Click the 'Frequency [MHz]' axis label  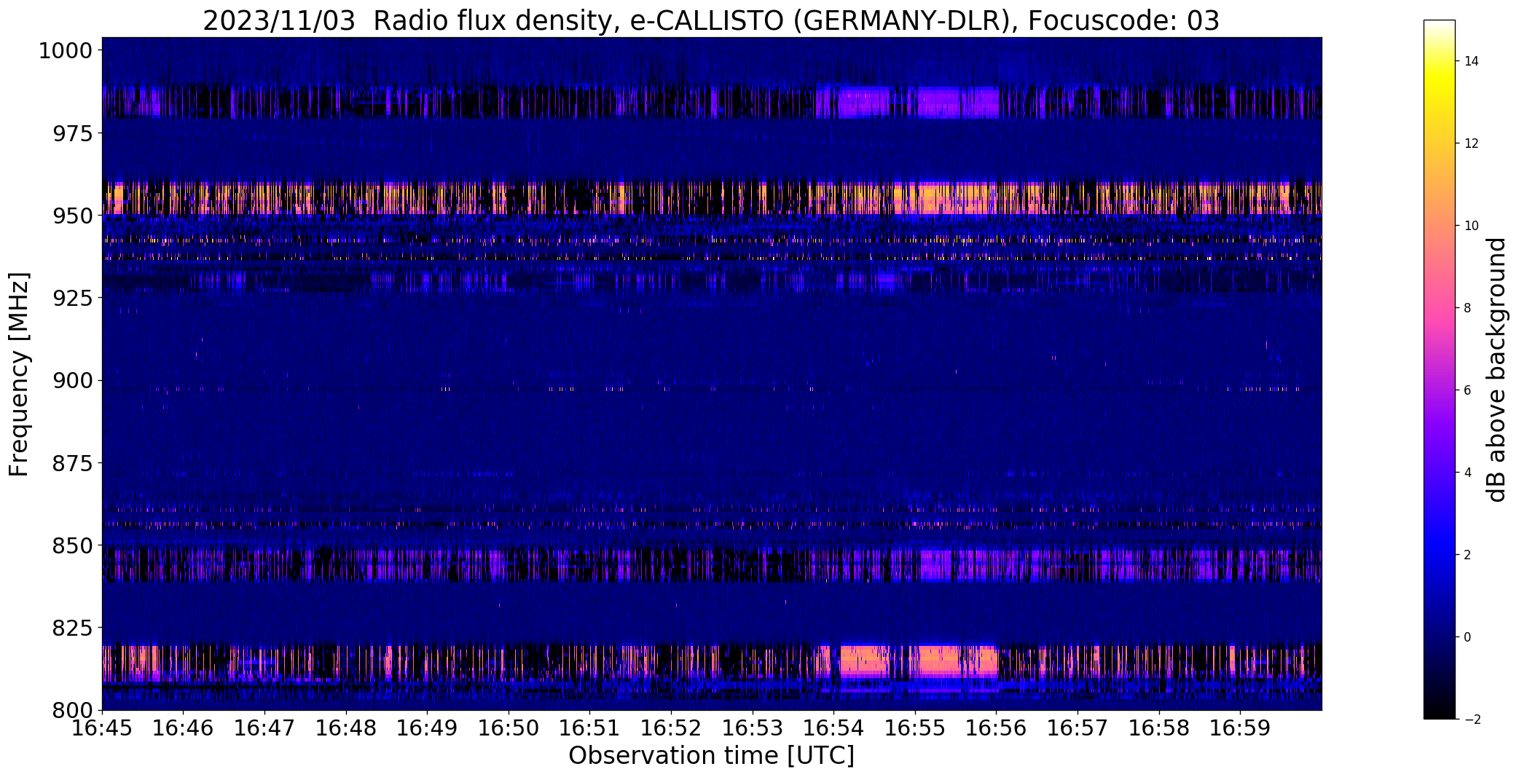click(x=20, y=374)
